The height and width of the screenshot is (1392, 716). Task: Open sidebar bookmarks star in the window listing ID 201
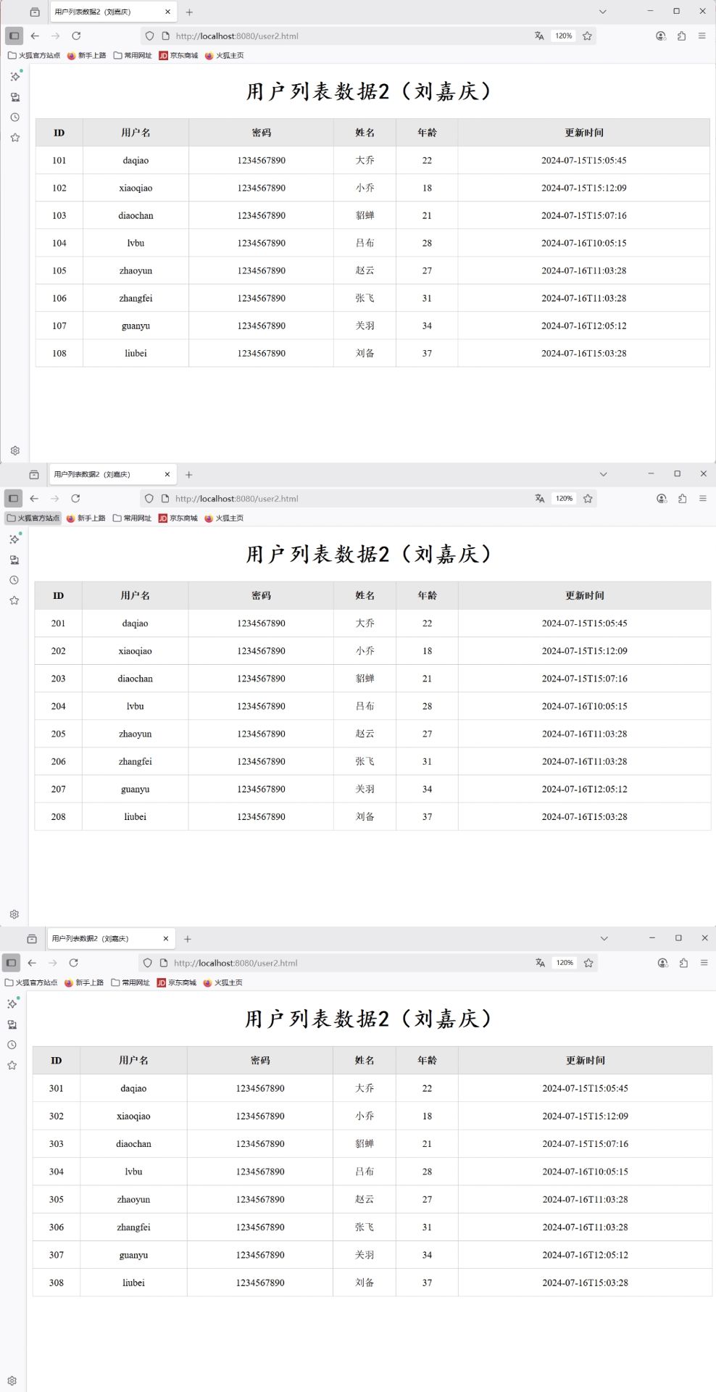(14, 600)
